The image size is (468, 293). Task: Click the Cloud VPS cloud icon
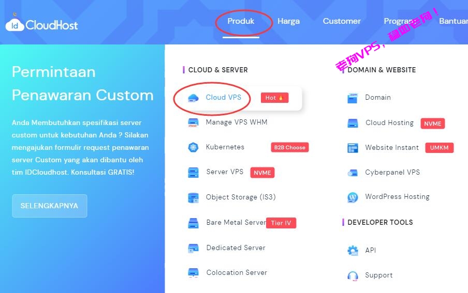click(193, 98)
